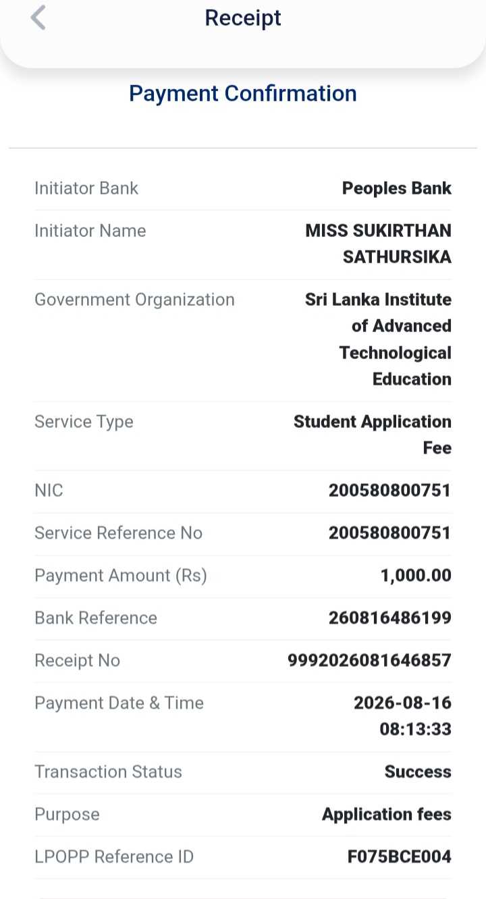
Task: Select the Initiator Bank label
Action: (86, 188)
